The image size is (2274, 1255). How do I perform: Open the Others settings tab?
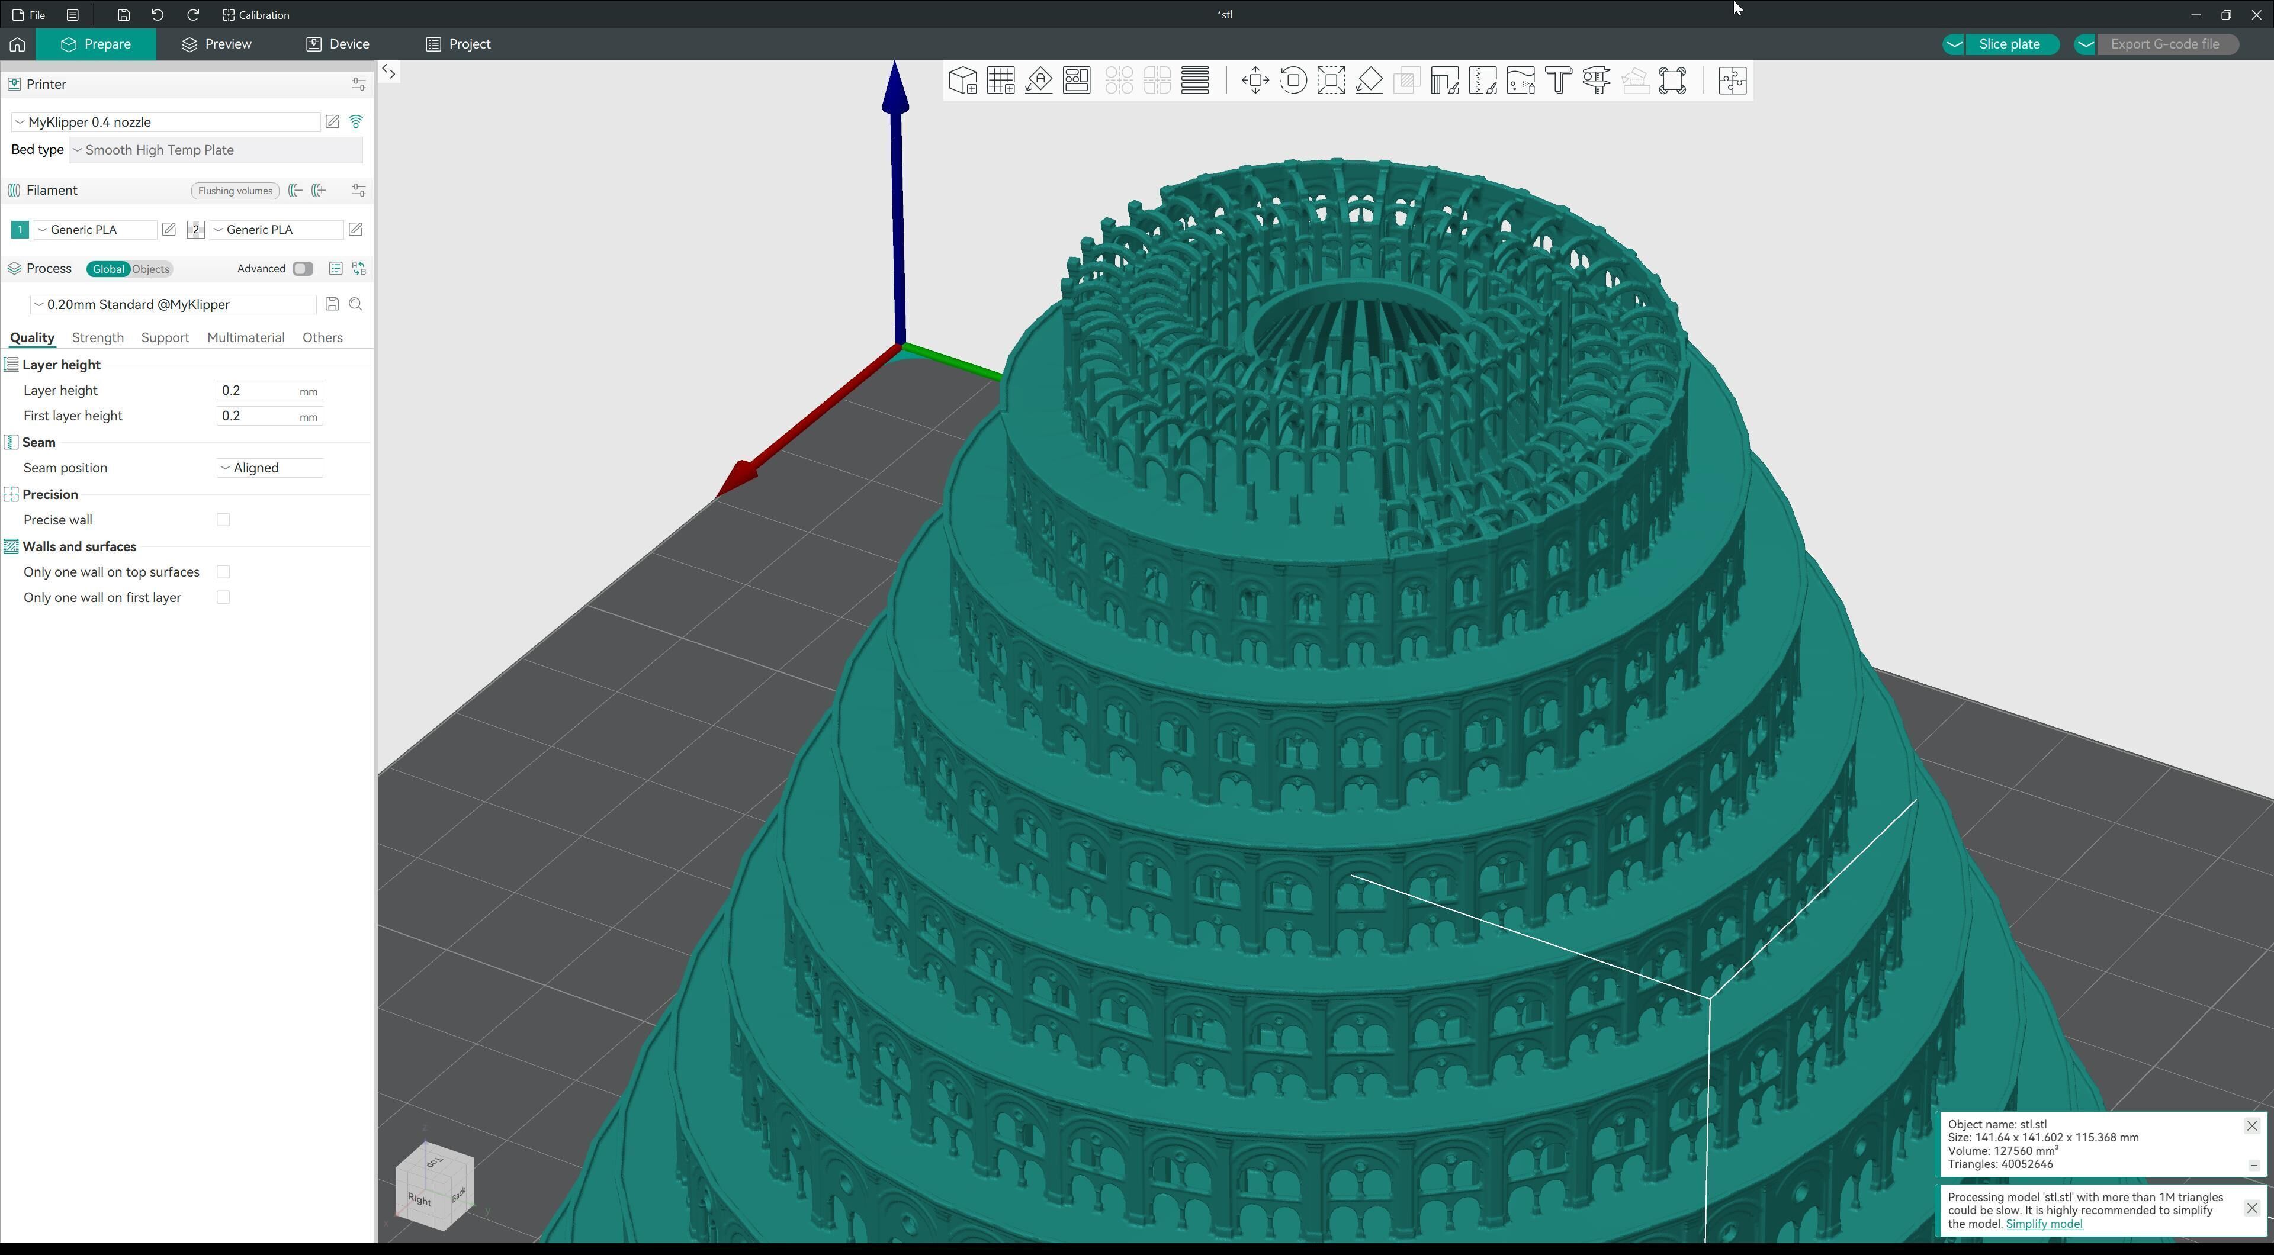coord(322,338)
